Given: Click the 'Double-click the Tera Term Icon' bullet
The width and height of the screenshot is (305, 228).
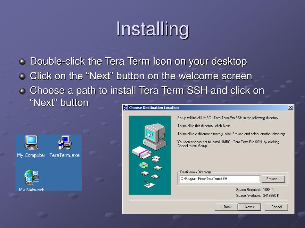Looking at the screenshot, I should pyautogui.click(x=138, y=61).
